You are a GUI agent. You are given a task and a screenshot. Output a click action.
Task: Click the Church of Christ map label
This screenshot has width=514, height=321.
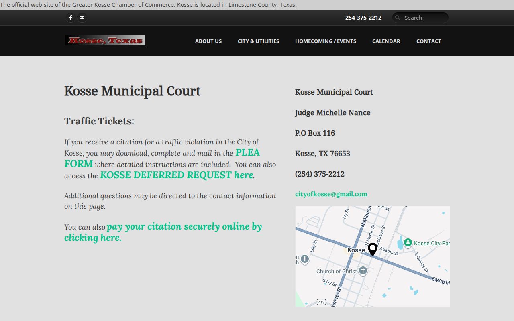coord(337,271)
